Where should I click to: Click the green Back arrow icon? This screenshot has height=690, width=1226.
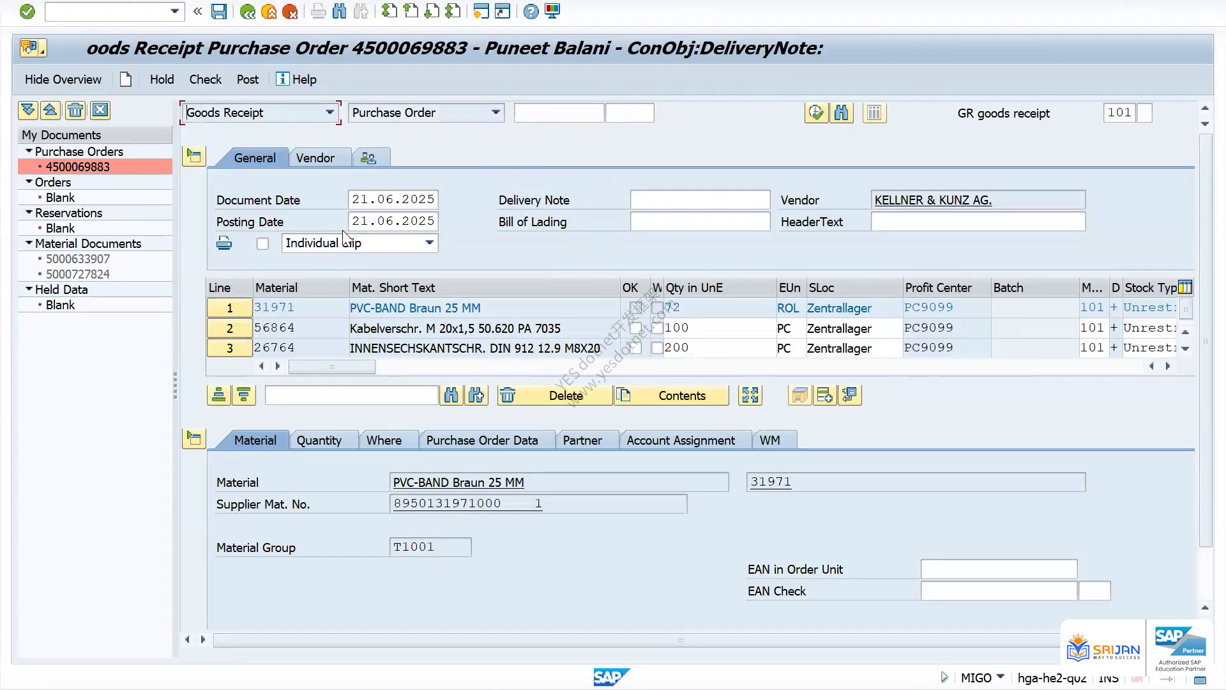pos(248,11)
